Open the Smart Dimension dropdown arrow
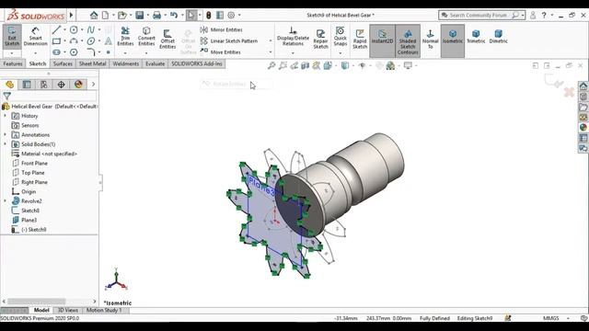The height and width of the screenshot is (331, 589). pos(36,52)
